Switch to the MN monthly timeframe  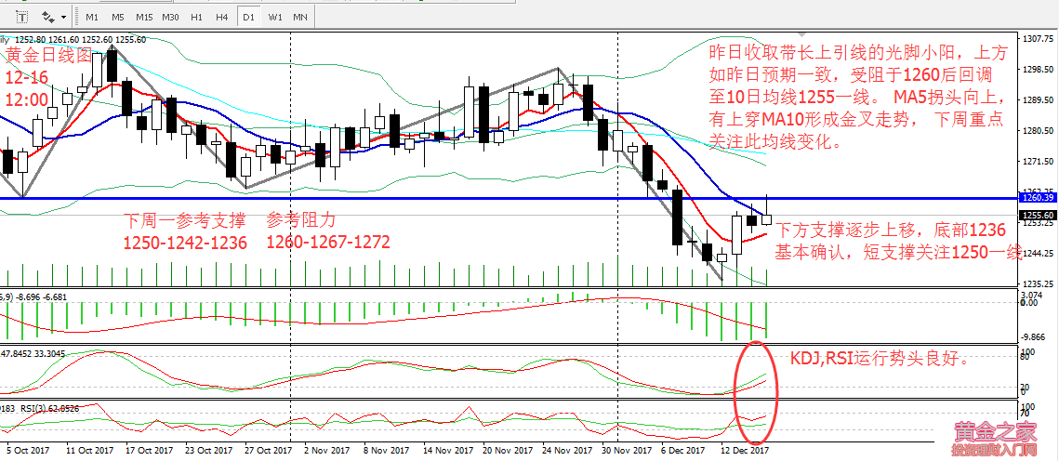tap(300, 17)
